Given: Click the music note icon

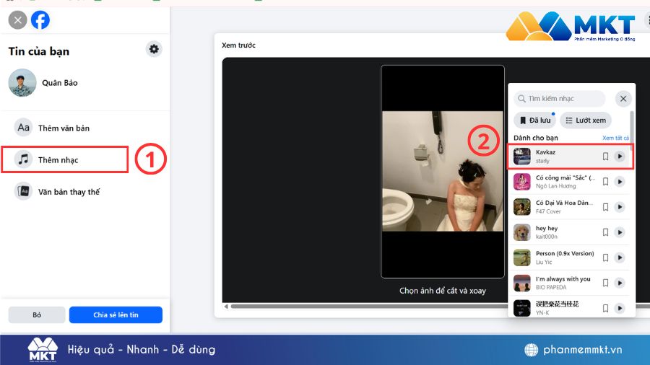Looking at the screenshot, I should pyautogui.click(x=23, y=159).
